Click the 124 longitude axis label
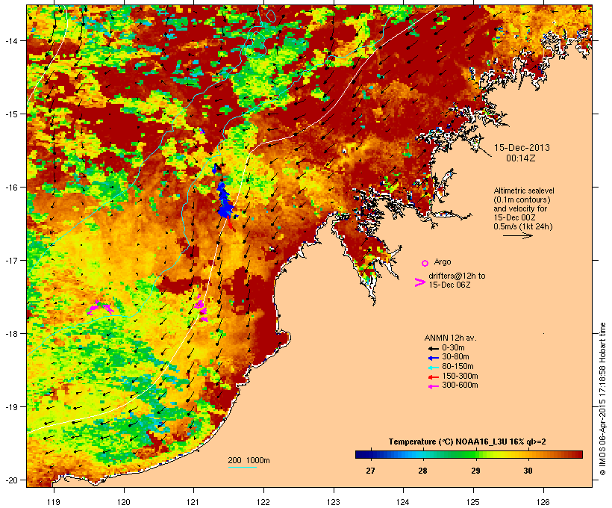 pos(404,502)
